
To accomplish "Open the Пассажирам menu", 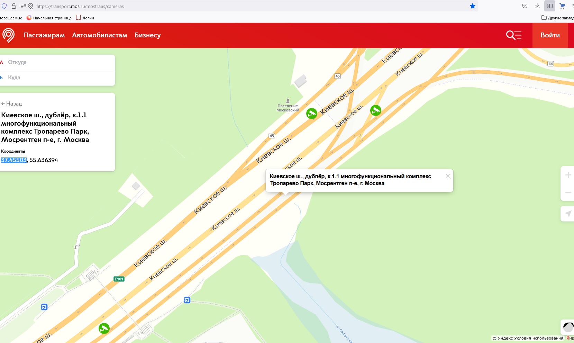I will (44, 35).
